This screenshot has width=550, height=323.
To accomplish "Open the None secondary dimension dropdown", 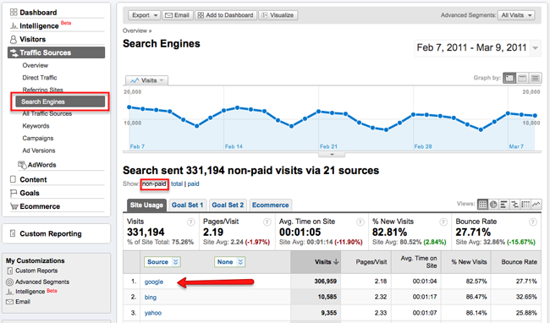I will click(230, 261).
